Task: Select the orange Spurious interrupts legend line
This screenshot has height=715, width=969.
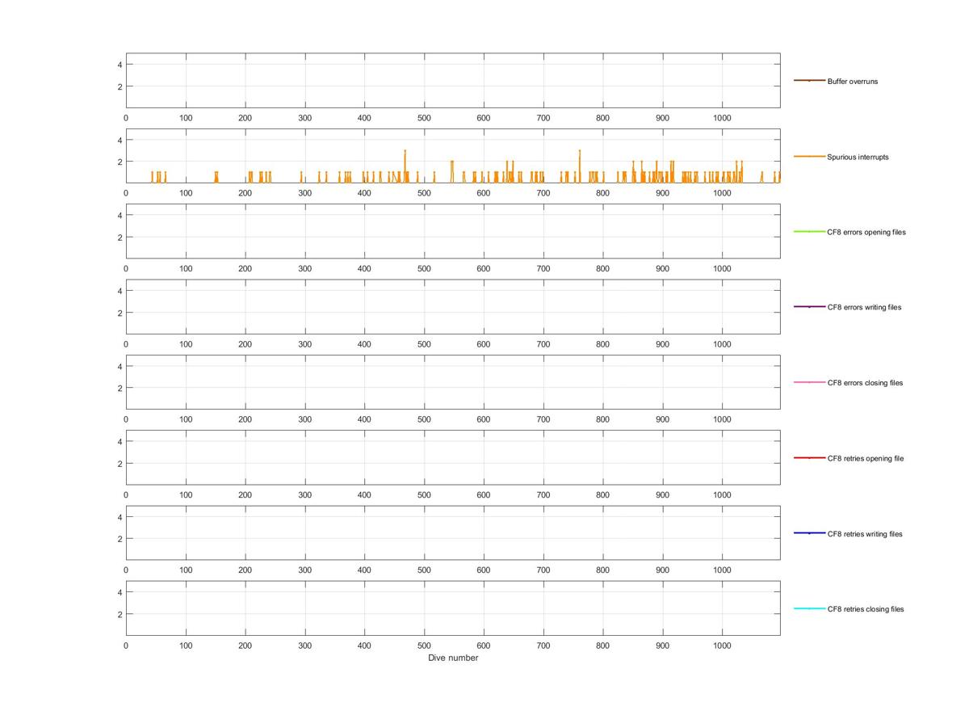Action: [809, 156]
